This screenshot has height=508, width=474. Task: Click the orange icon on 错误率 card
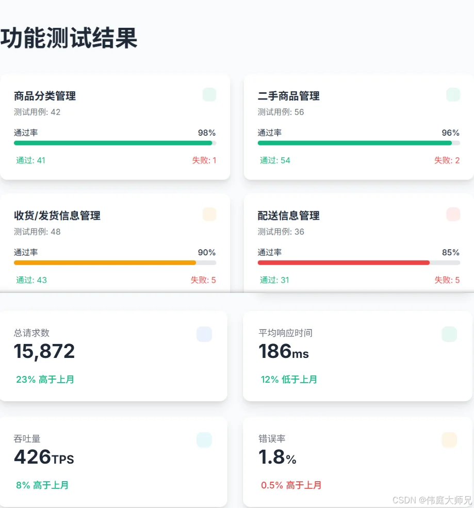click(449, 439)
